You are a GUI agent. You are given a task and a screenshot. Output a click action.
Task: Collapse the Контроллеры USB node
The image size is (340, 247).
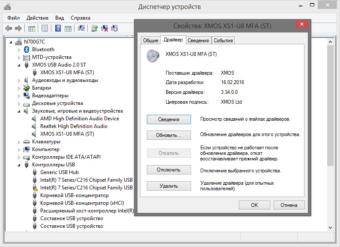[19, 165]
